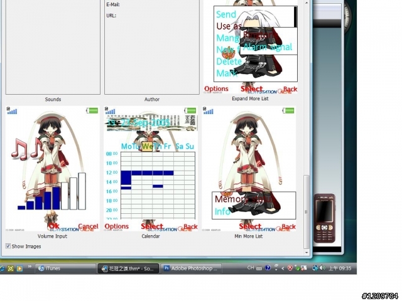The height and width of the screenshot is (301, 402).
Task: Click the scrollbar up arrow
Action: tap(307, 3)
